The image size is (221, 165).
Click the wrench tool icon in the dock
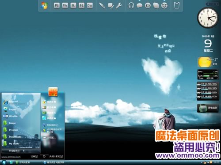[119, 6]
